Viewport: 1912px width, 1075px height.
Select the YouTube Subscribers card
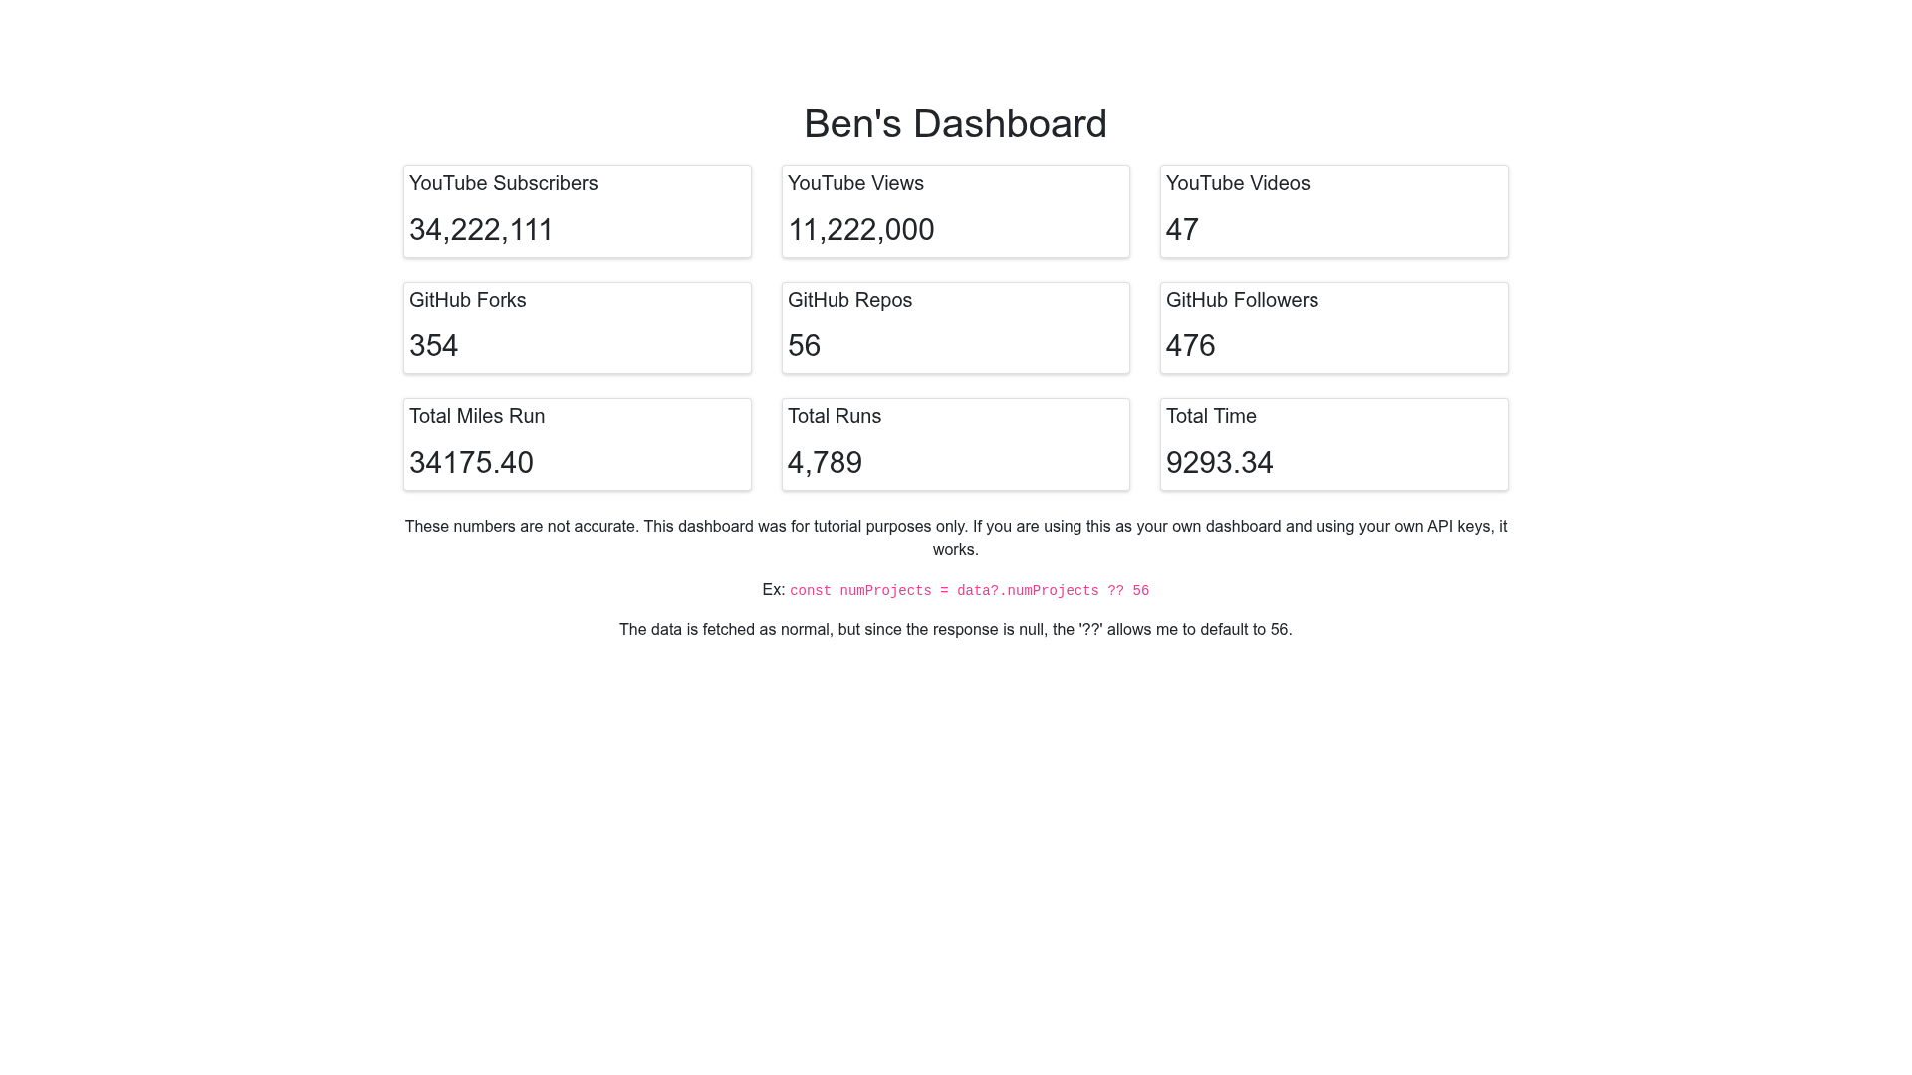click(x=578, y=212)
